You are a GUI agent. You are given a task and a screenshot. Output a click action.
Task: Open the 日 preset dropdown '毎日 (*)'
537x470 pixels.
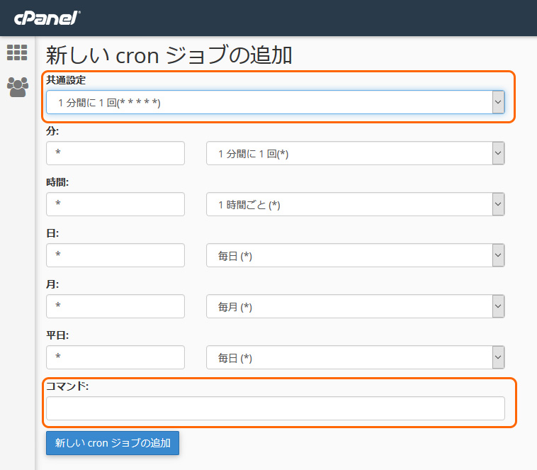(x=355, y=255)
